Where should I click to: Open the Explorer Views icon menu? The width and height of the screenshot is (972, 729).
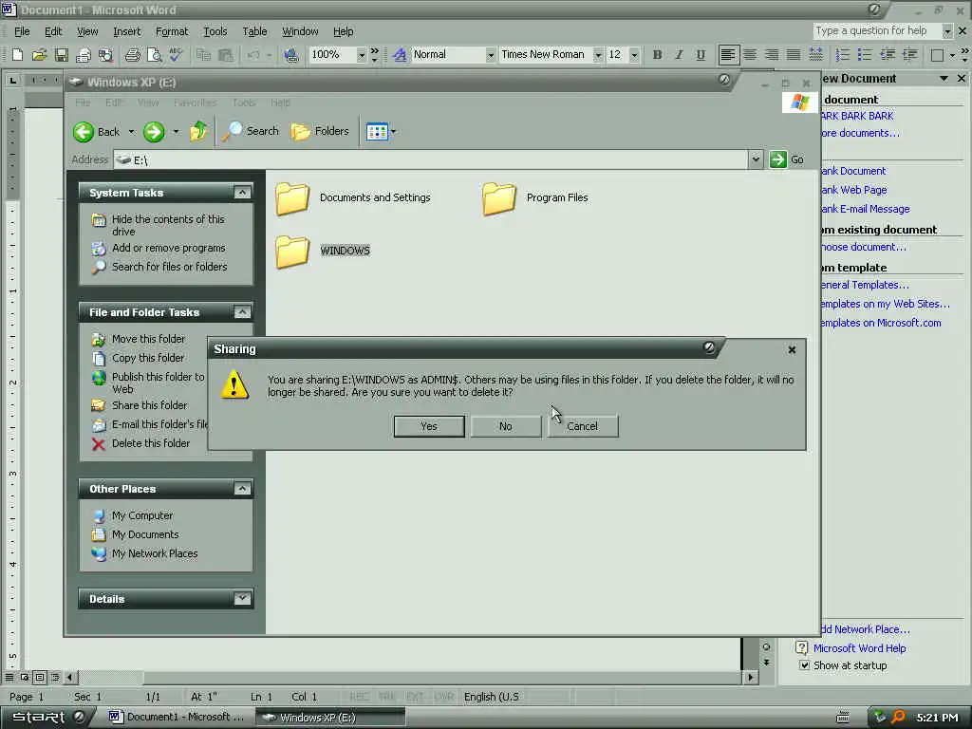click(x=381, y=131)
